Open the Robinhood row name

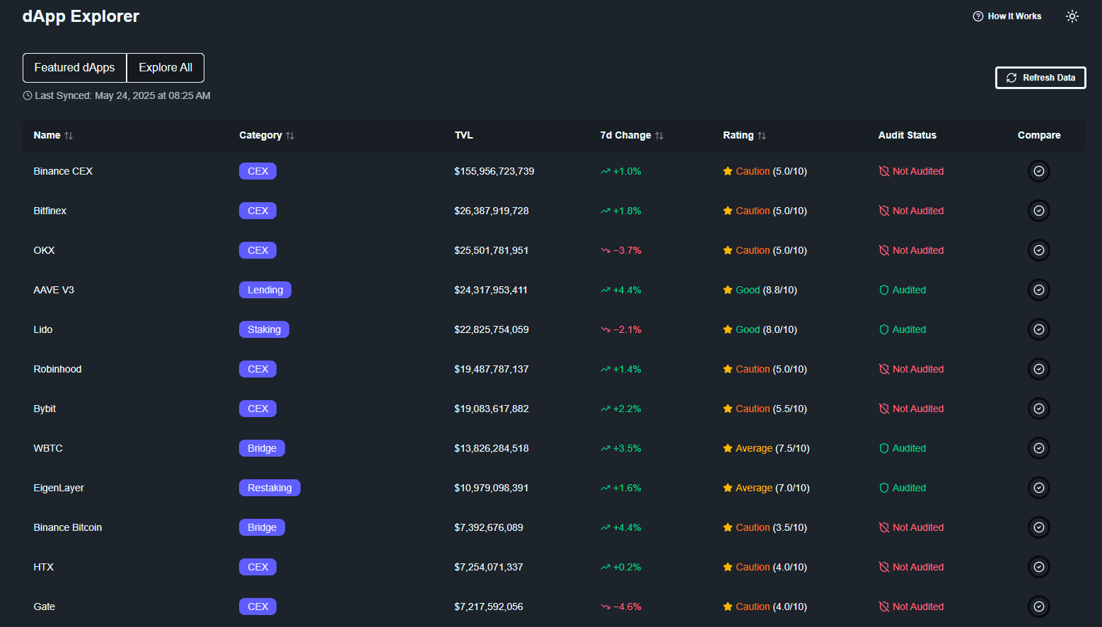point(57,369)
